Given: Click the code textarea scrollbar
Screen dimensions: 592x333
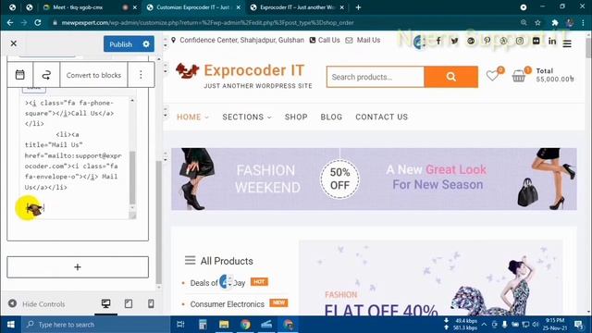Looking at the screenshot, I should [132, 178].
